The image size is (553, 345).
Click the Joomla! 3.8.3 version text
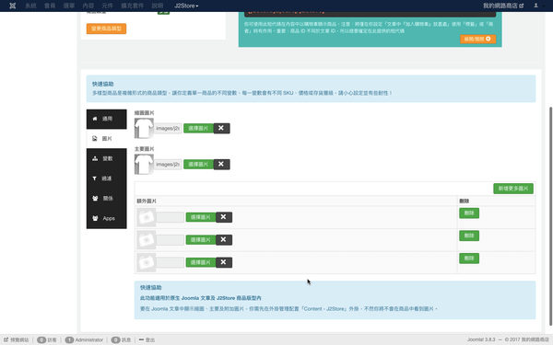click(x=481, y=339)
